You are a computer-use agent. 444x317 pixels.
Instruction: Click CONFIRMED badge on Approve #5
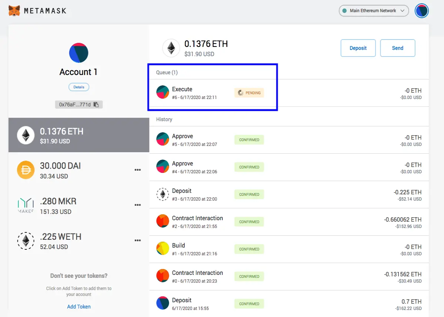[x=249, y=140]
